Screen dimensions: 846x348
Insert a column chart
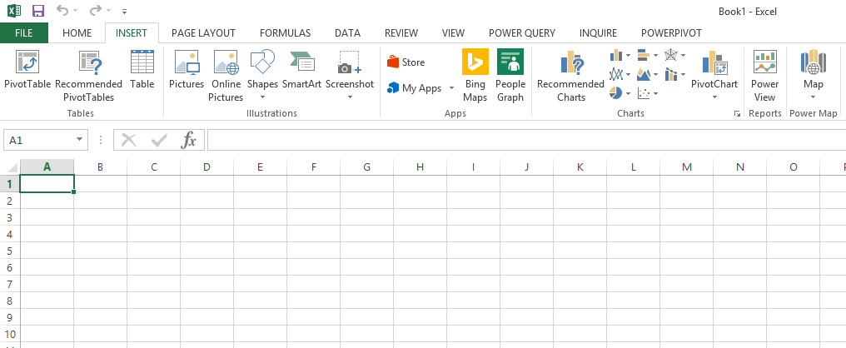tap(616, 55)
